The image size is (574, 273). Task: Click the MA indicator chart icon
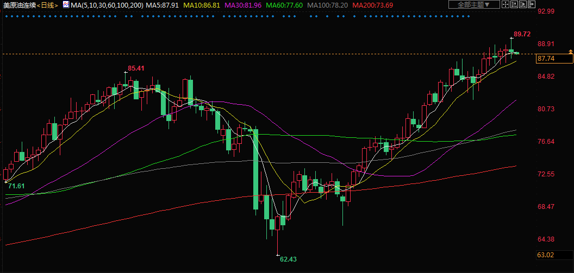66,5
